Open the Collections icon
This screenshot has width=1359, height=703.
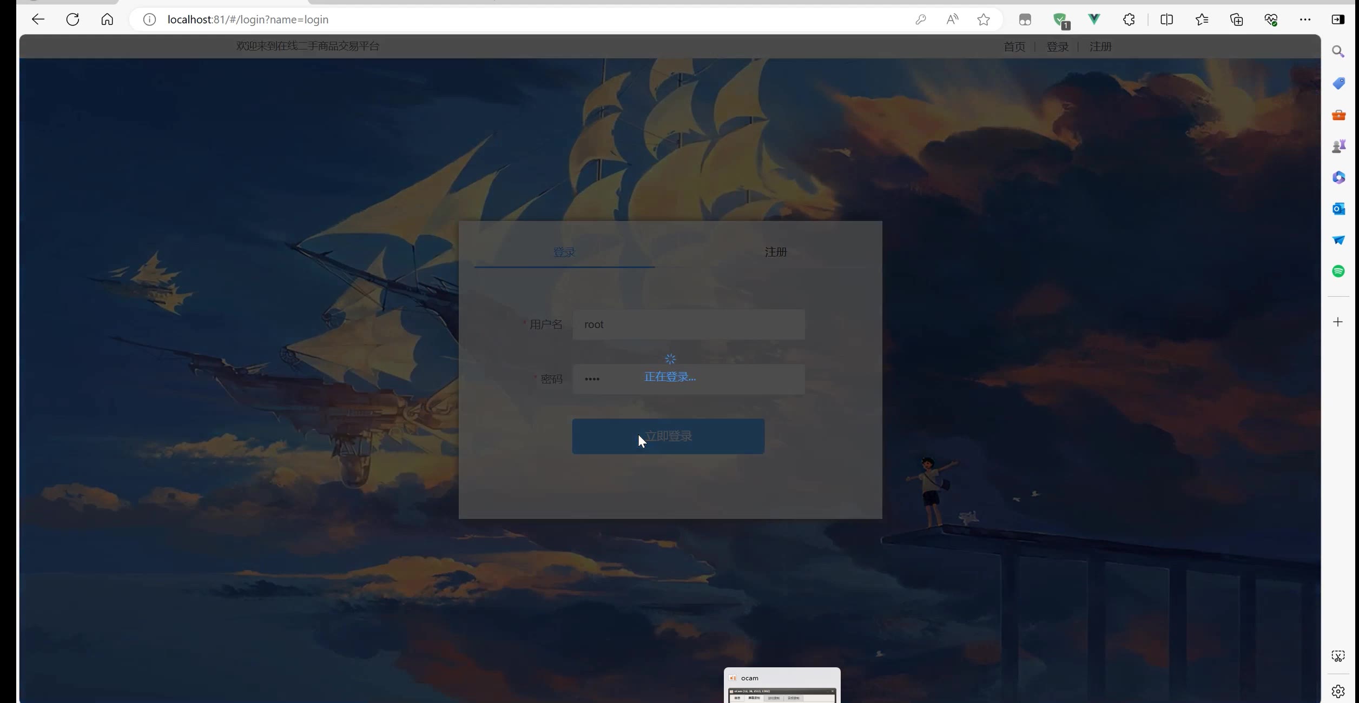point(1236,19)
